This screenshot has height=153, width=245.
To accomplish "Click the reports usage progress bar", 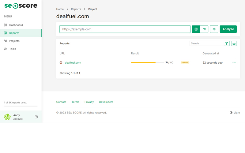I will point(21,106).
